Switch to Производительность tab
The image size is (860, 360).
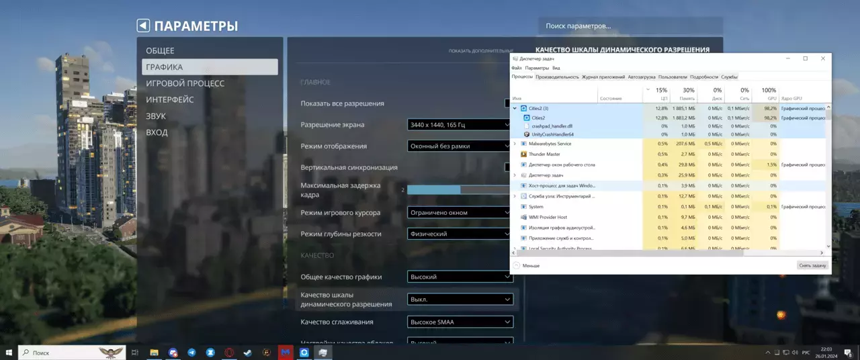(557, 77)
